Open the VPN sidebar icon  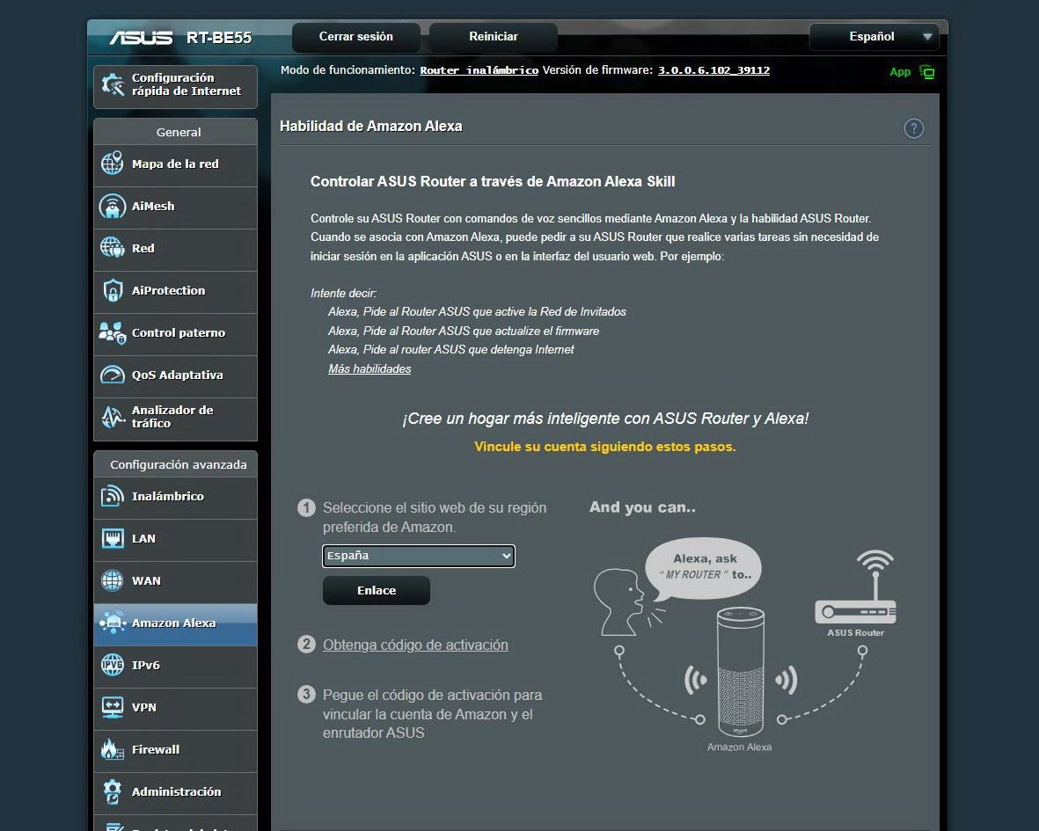click(x=113, y=708)
